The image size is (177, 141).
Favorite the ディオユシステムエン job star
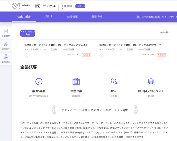point(27,55)
